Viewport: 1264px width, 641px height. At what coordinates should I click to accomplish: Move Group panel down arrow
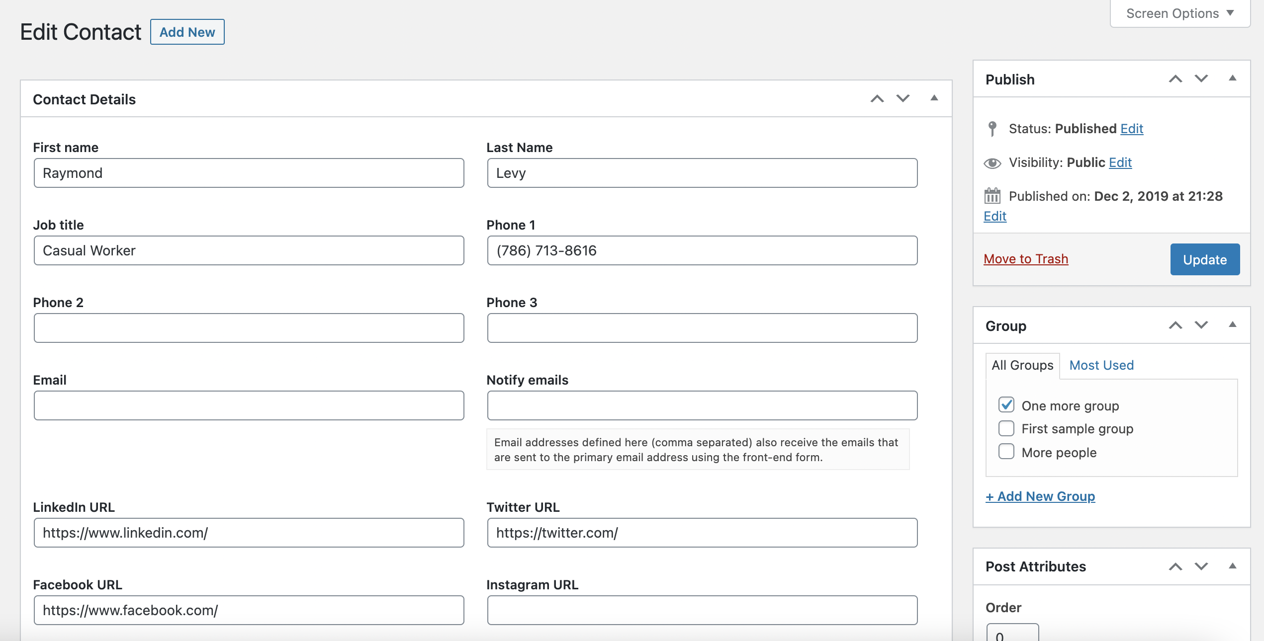click(1201, 325)
